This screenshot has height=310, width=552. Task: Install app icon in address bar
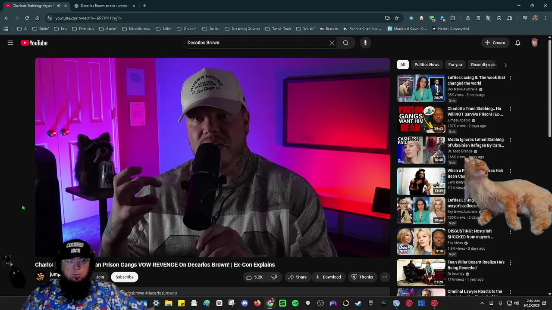(x=387, y=18)
